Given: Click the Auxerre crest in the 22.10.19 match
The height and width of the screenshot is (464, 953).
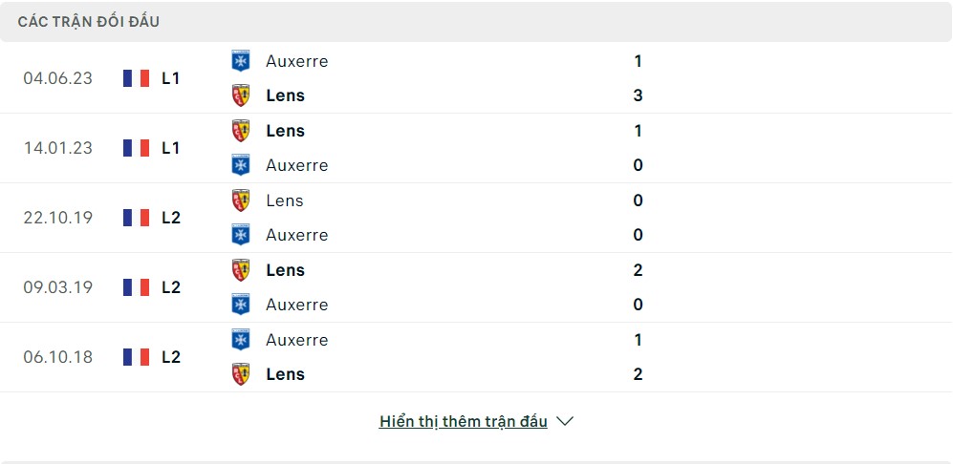Looking at the screenshot, I should [x=241, y=235].
